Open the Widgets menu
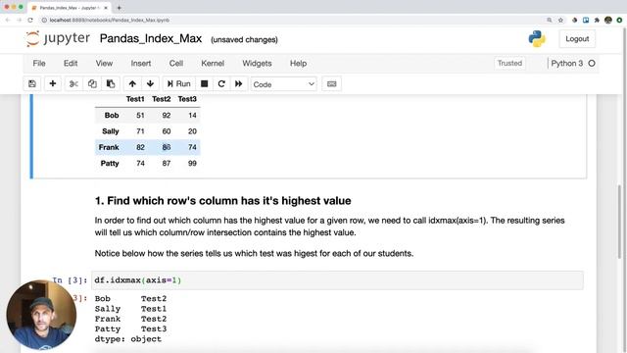The height and width of the screenshot is (353, 627). coord(257,63)
